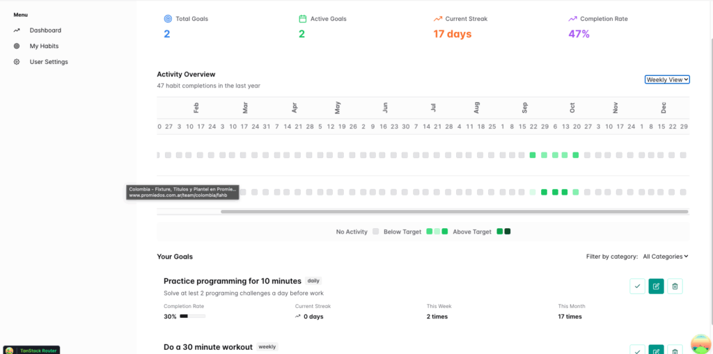The width and height of the screenshot is (713, 354).
Task: Click the round avatar in bottom-right corner
Action: [700, 344]
